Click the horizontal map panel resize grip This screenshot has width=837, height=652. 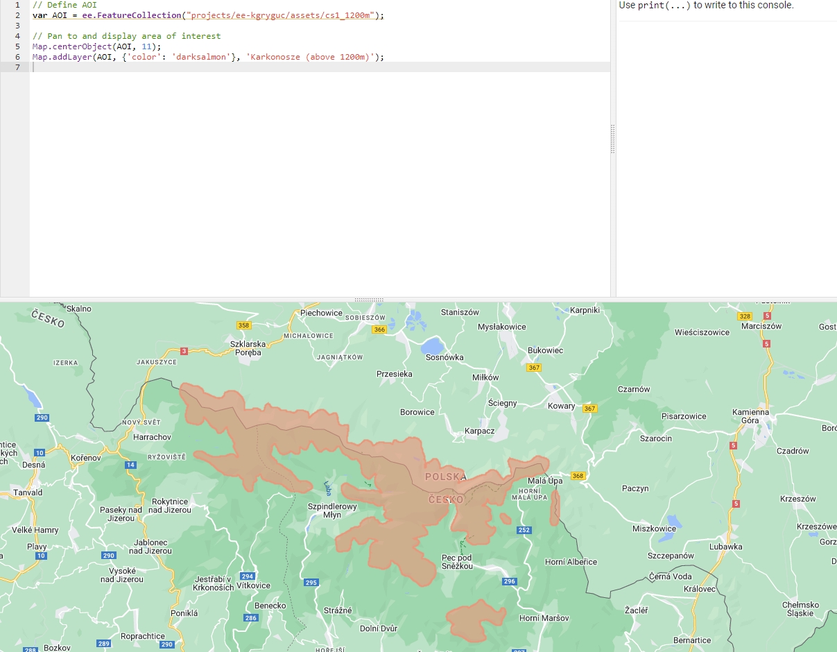tap(369, 300)
